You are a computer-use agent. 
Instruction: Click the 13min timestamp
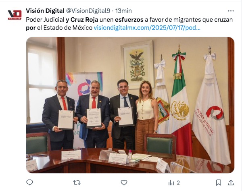[x=123, y=11]
